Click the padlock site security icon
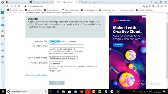Viewport: 168px width, 94px height. click(x=25, y=6)
